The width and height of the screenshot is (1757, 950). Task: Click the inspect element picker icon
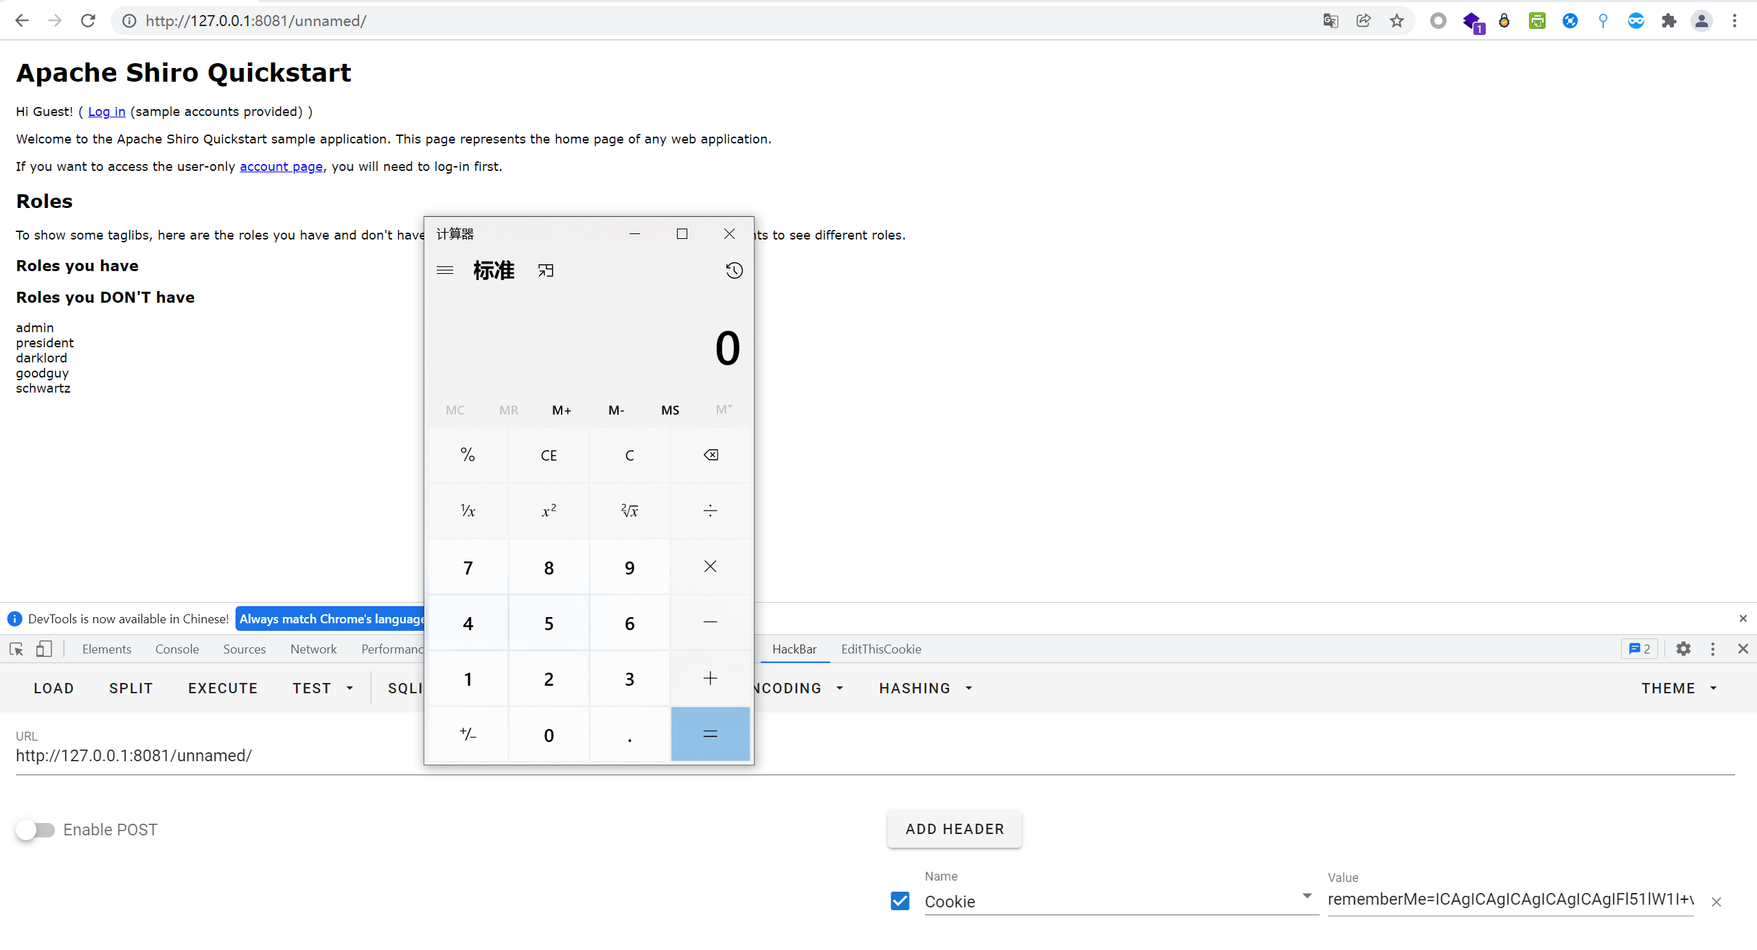click(16, 649)
